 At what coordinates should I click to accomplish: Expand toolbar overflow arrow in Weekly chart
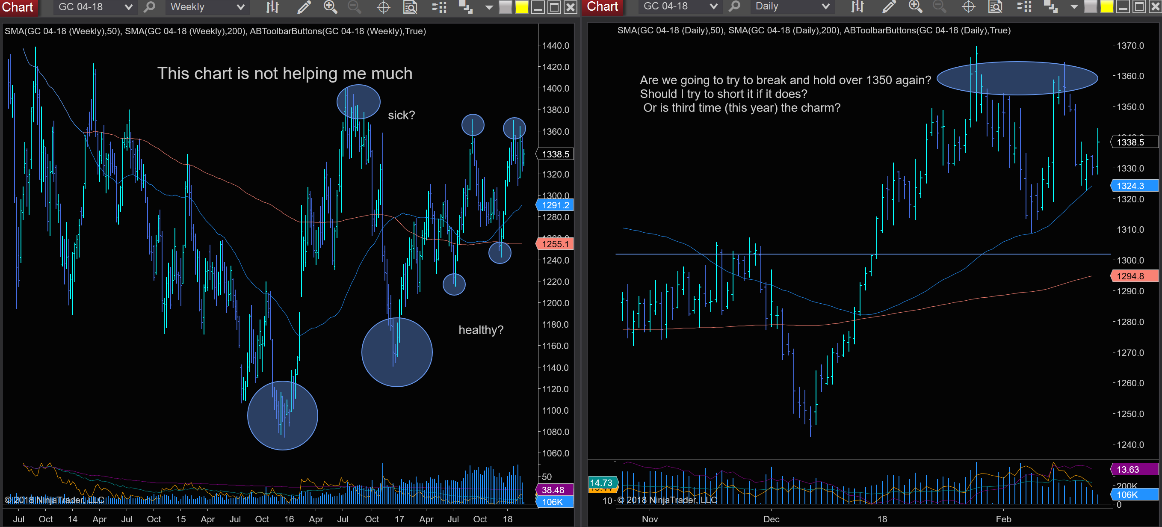[489, 8]
